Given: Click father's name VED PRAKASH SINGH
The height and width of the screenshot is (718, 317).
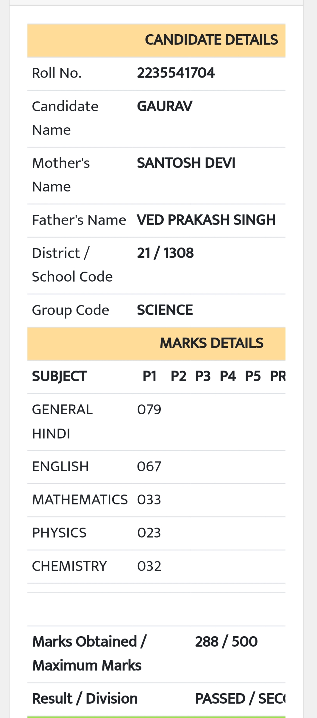Looking at the screenshot, I should [206, 220].
